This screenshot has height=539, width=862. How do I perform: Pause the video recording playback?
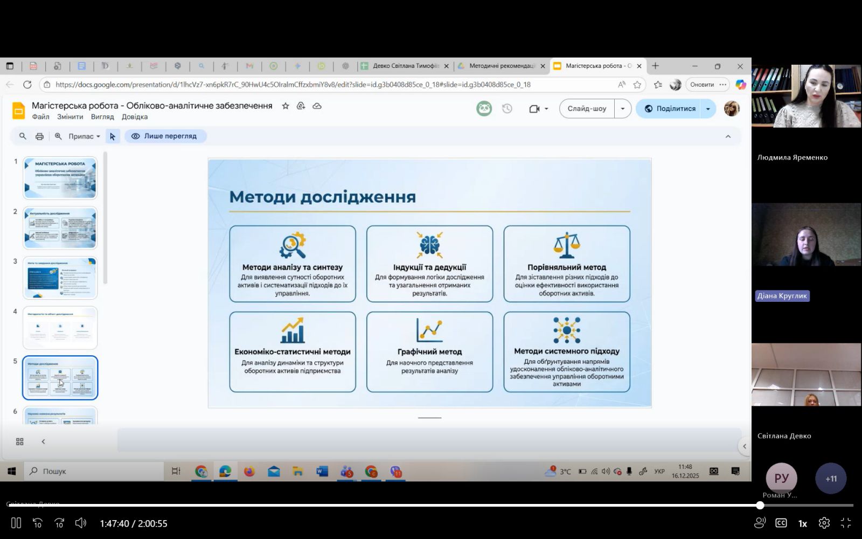pos(16,523)
